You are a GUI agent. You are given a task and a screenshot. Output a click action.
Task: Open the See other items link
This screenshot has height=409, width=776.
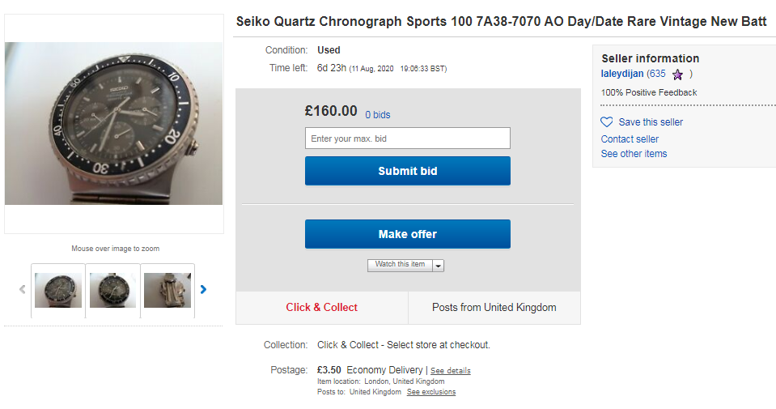pos(634,154)
